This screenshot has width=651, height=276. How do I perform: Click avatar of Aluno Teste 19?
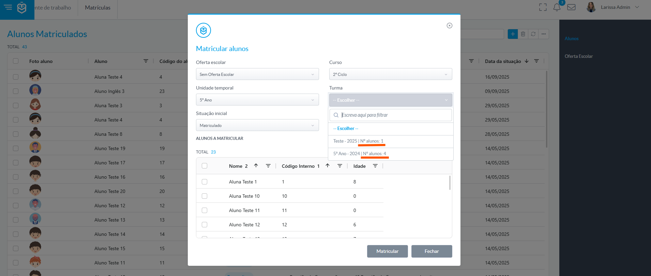pyautogui.click(x=35, y=147)
